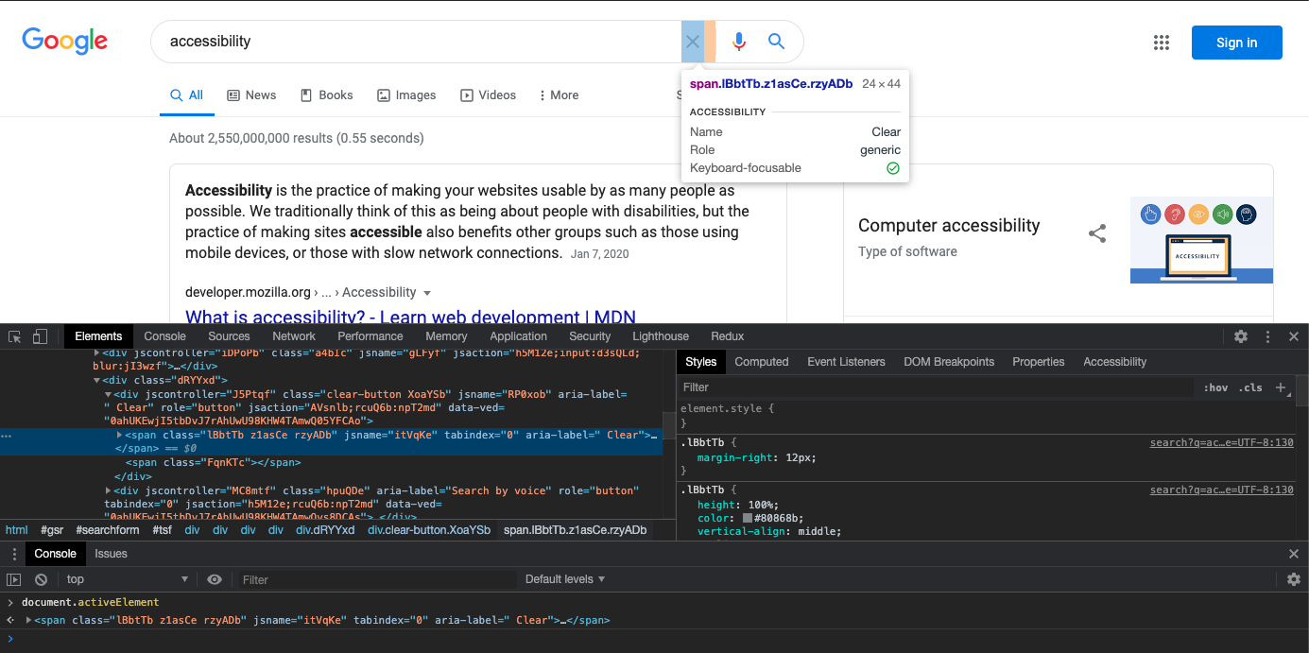1309x653 pixels.
Task: Show the Computed styles tab
Action: [x=762, y=362]
